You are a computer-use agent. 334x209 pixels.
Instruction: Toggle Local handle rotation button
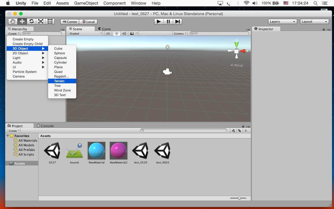88,21
